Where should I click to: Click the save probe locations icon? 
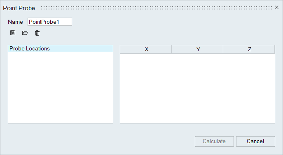coord(13,33)
